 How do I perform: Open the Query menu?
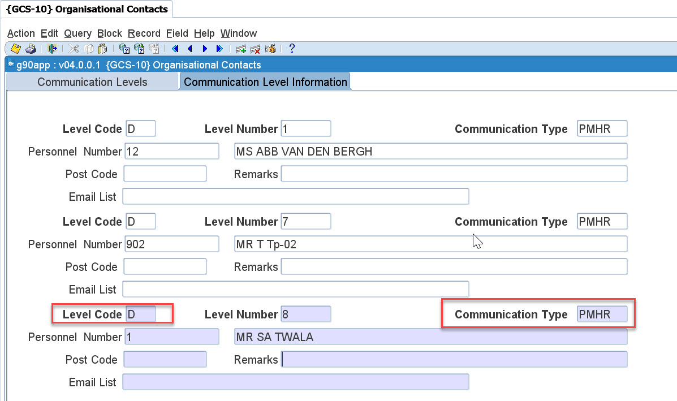tap(77, 33)
